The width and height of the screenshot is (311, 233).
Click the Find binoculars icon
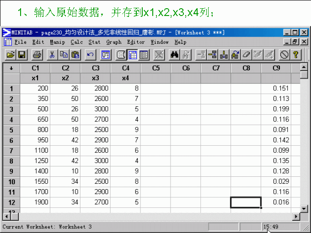click(x=174, y=55)
